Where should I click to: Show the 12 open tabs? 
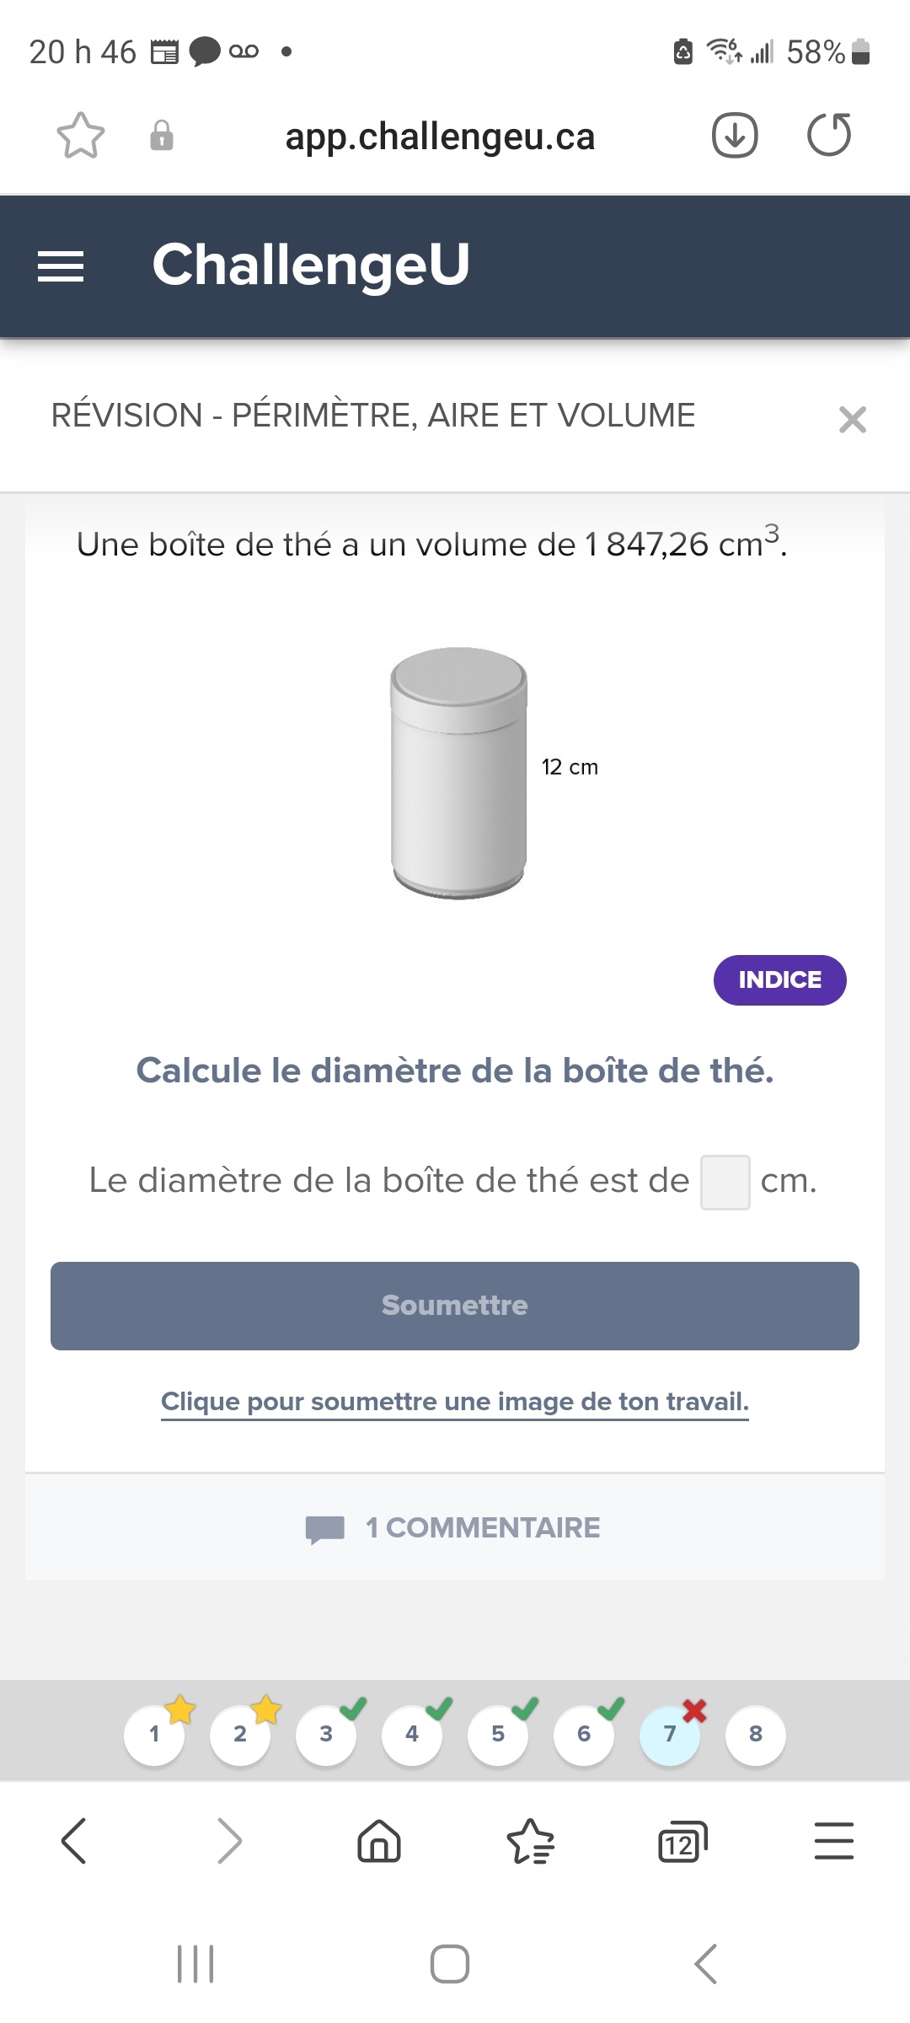[x=682, y=1841]
